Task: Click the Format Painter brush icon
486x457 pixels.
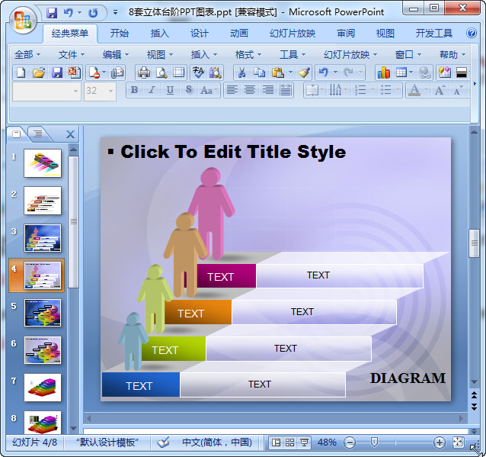Action: [304, 72]
